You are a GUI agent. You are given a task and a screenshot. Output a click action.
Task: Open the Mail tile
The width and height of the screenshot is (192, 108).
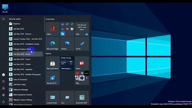click(x=82, y=29)
